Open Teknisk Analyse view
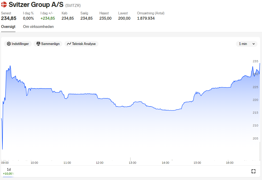This screenshot has height=180, width=262. 81,44
